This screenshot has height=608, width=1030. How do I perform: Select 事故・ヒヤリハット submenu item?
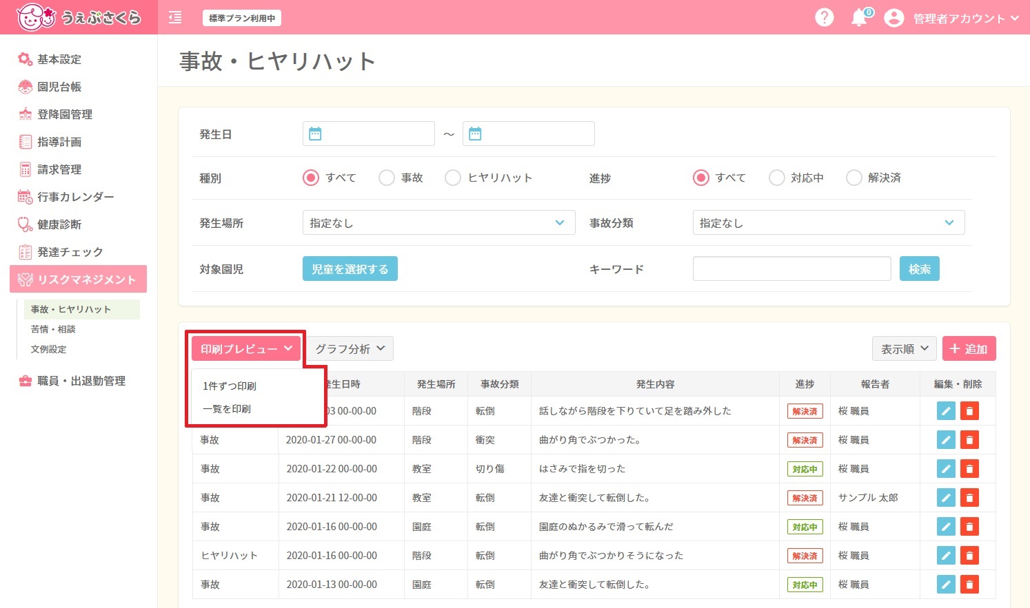[x=81, y=309]
